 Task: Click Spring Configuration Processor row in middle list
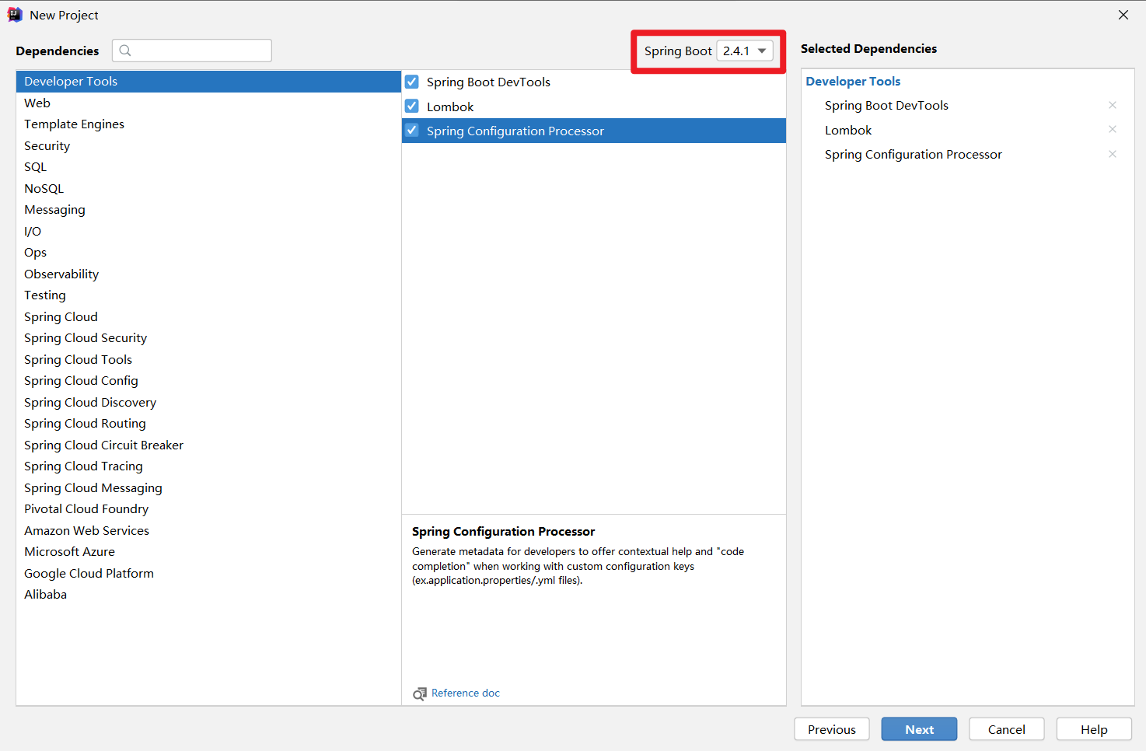(x=594, y=131)
